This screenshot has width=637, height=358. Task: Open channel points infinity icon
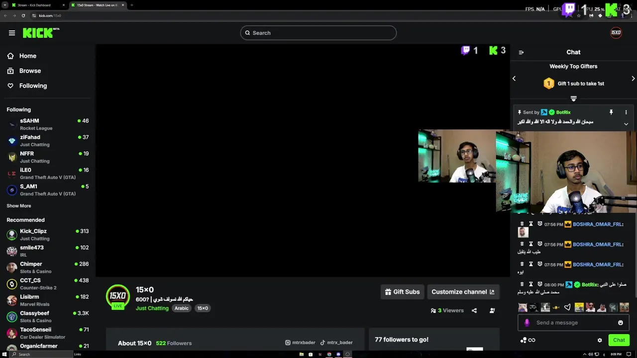(x=531, y=340)
